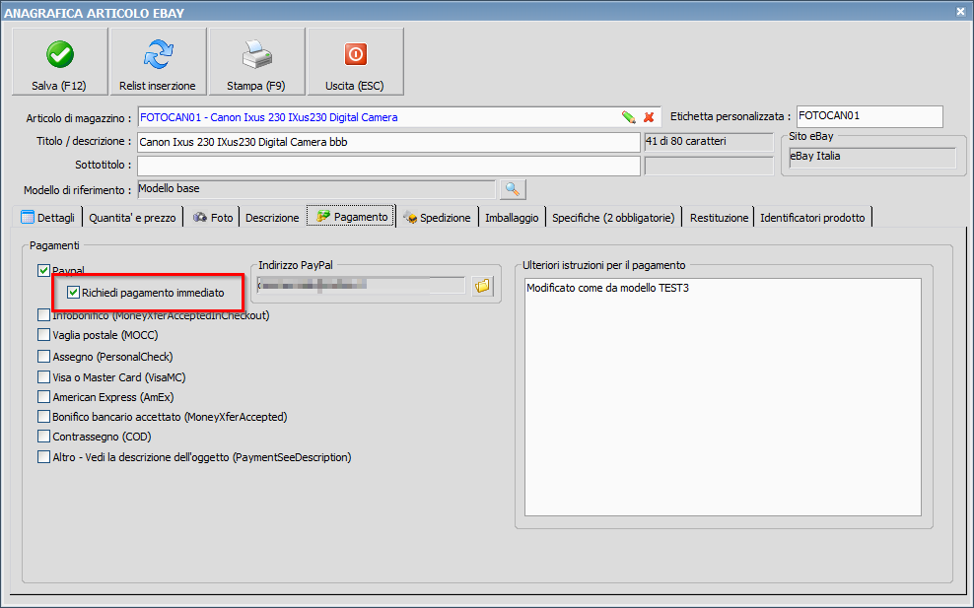Print using Stampa (F9) button
The image size is (974, 608).
[256, 61]
